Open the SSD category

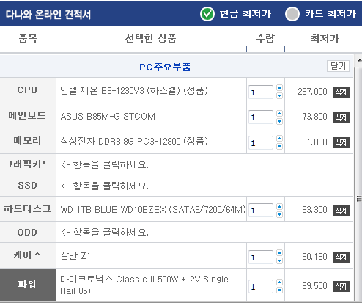coord(28,186)
